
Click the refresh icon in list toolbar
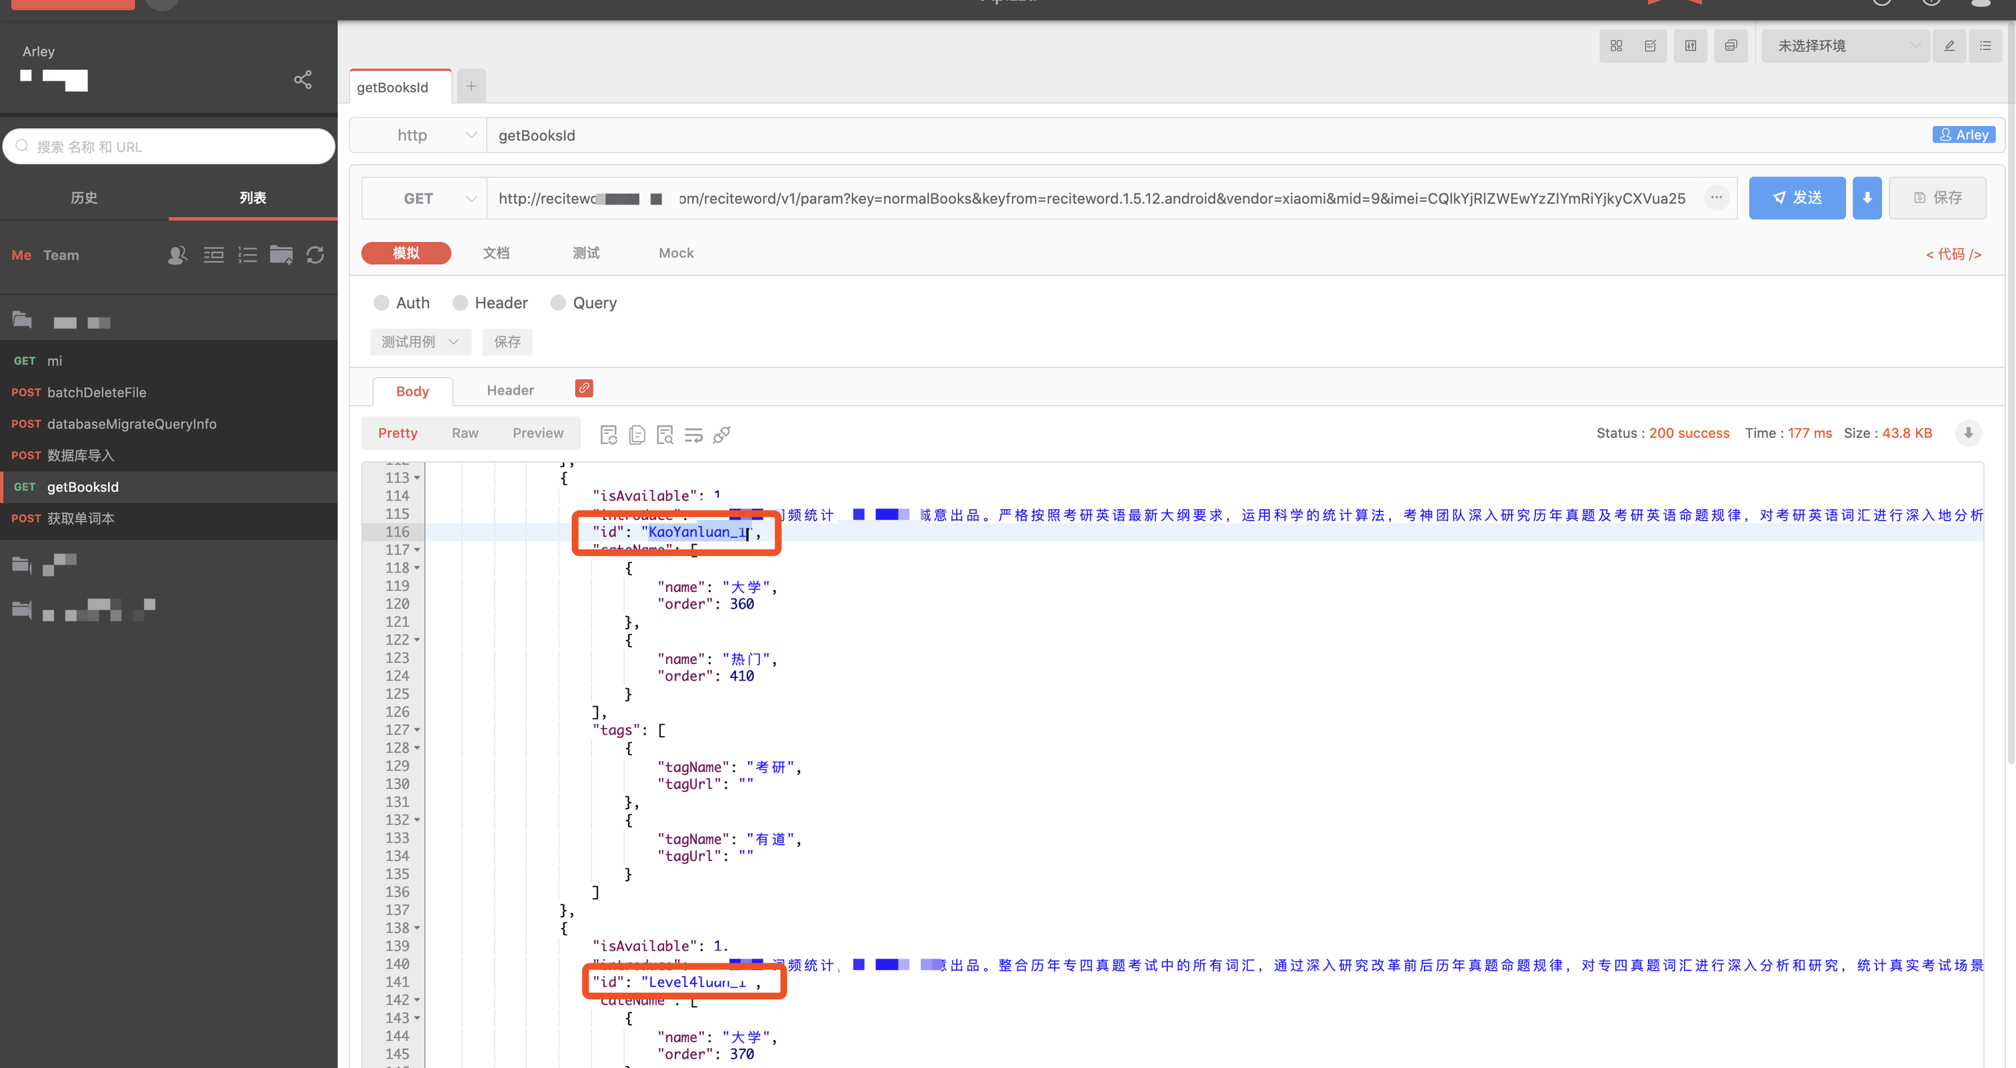pyautogui.click(x=315, y=255)
